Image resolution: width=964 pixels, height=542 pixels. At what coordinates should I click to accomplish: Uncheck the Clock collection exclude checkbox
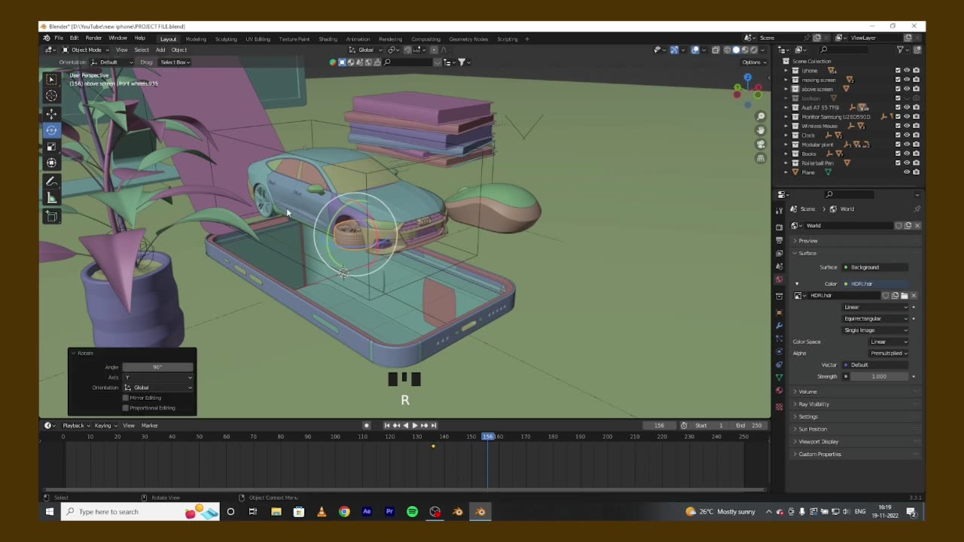click(x=898, y=135)
